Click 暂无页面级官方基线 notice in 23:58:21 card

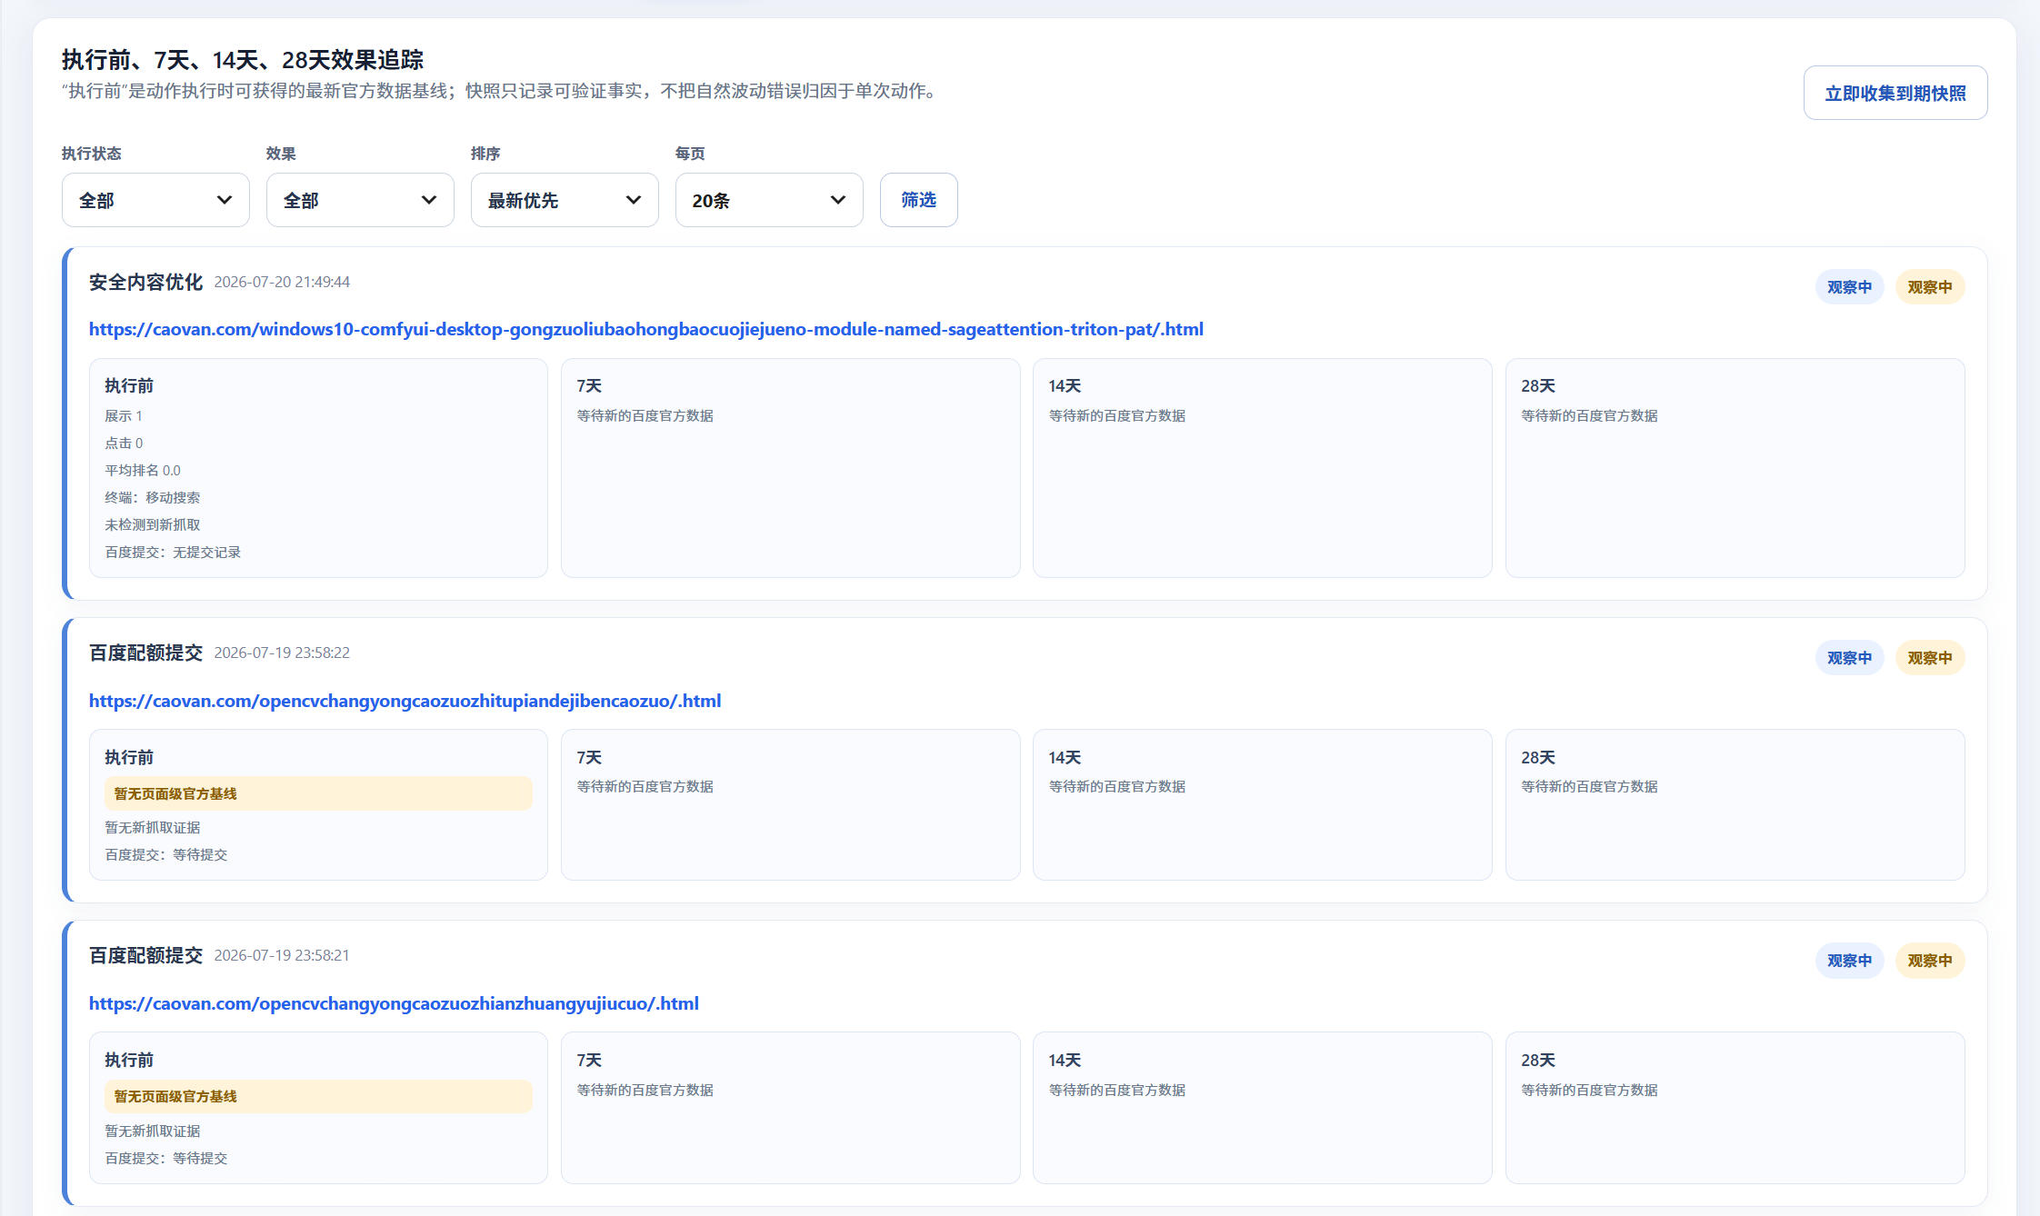(318, 1097)
